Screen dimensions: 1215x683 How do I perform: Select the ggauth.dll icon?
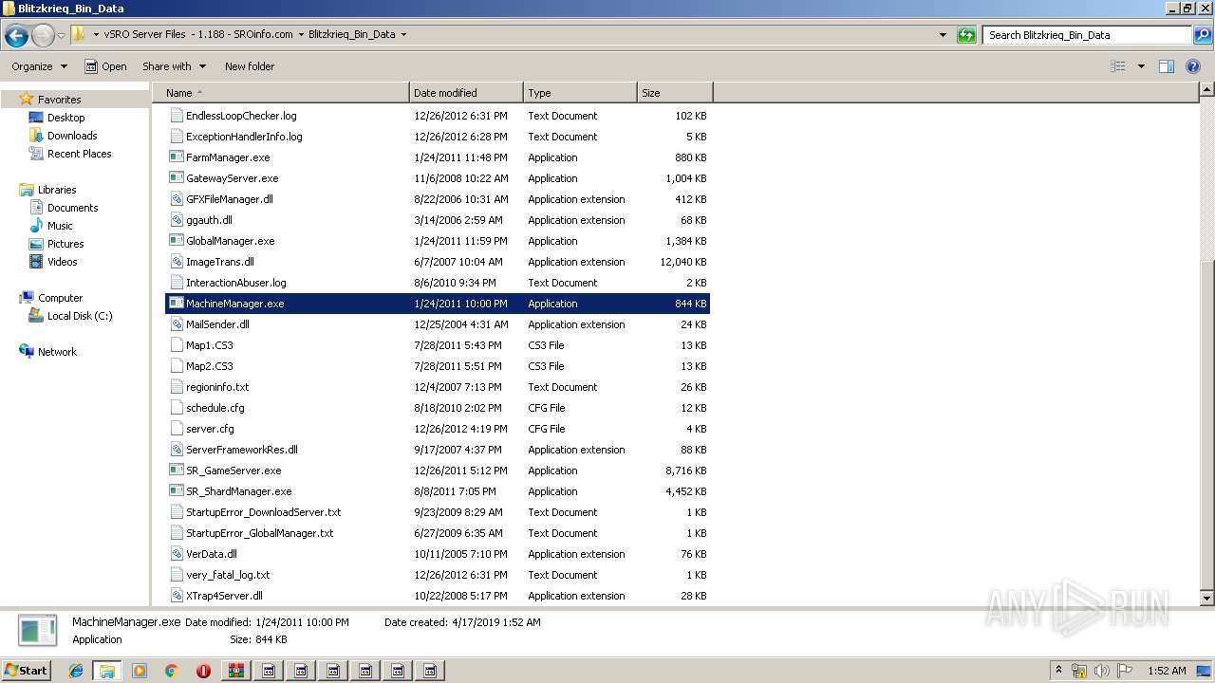pyautogui.click(x=176, y=220)
